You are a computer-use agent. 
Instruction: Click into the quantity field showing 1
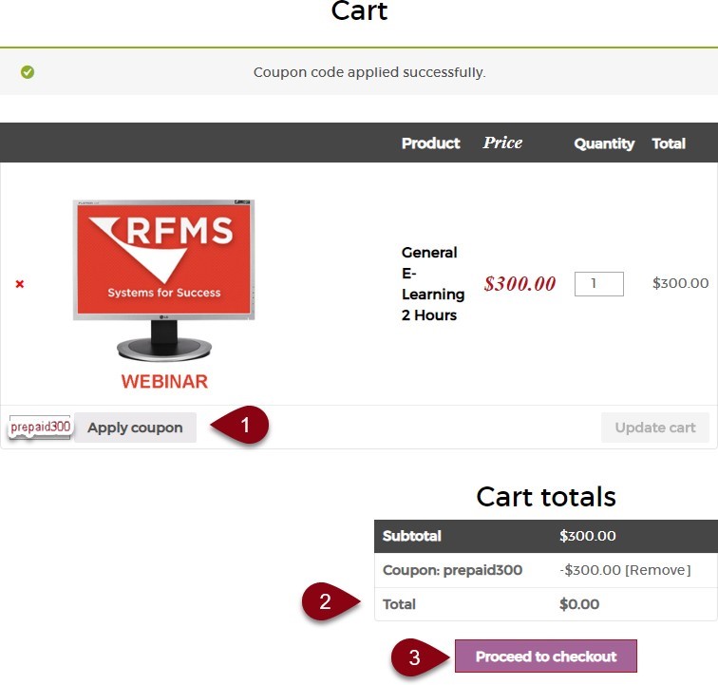coord(599,284)
